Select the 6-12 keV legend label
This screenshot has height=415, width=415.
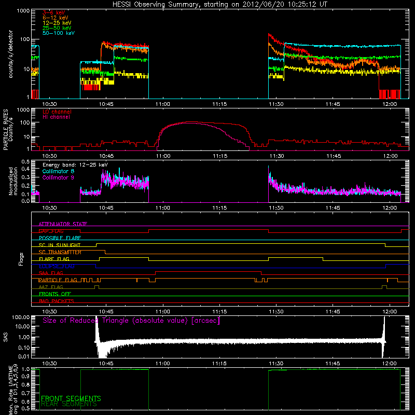click(56, 18)
